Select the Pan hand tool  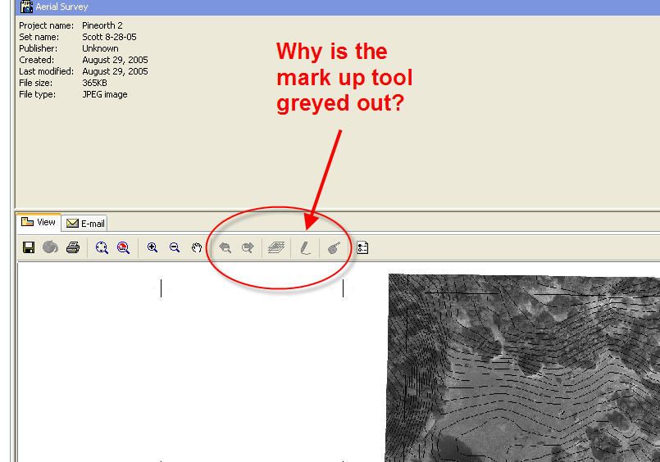pyautogui.click(x=197, y=247)
